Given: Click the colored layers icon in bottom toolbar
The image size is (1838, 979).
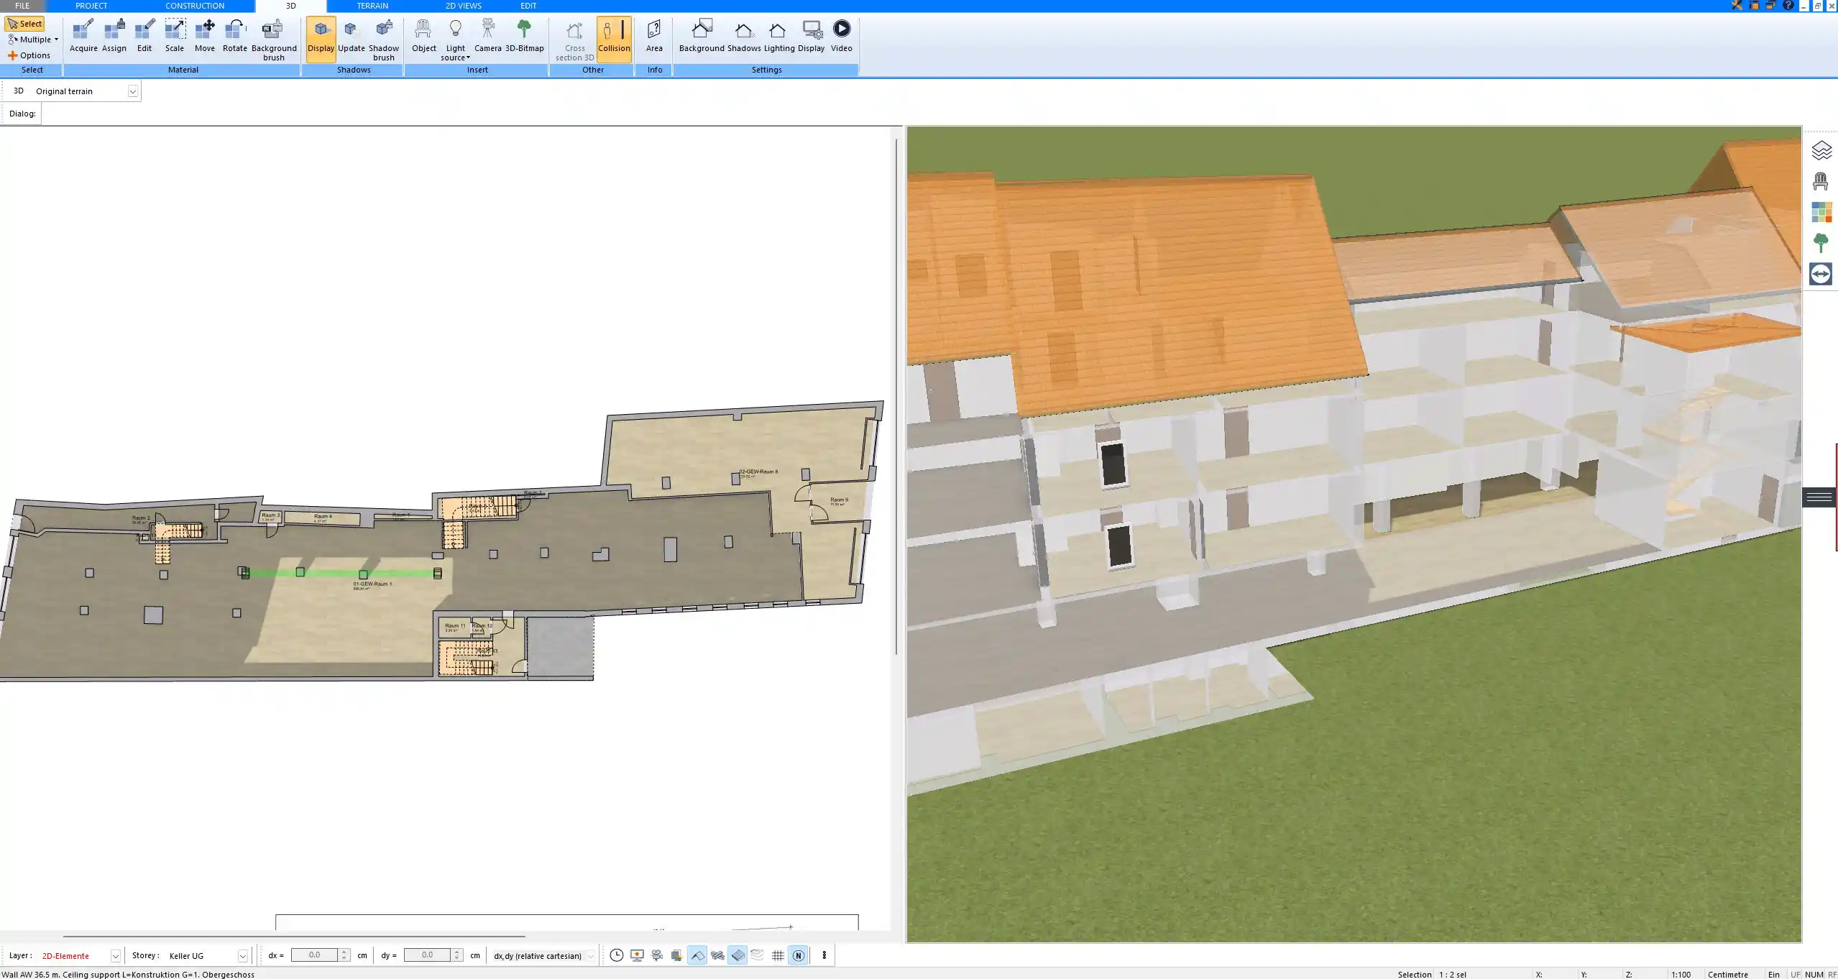Looking at the screenshot, I should (676, 955).
